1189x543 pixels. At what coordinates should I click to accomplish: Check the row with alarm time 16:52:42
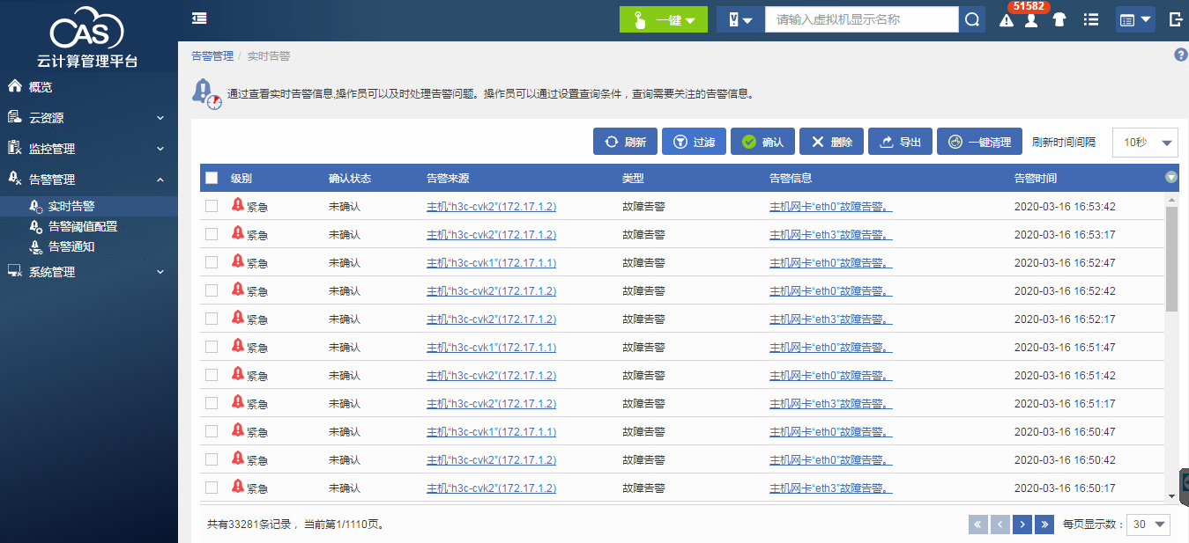point(212,290)
